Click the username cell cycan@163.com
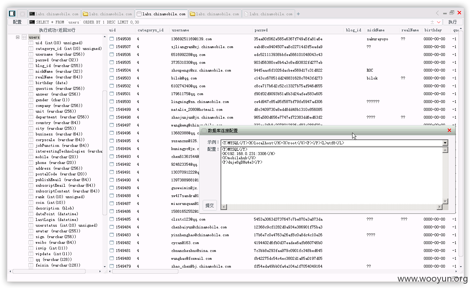Image resolution: width=471 pixels, height=289 pixels. point(185,243)
